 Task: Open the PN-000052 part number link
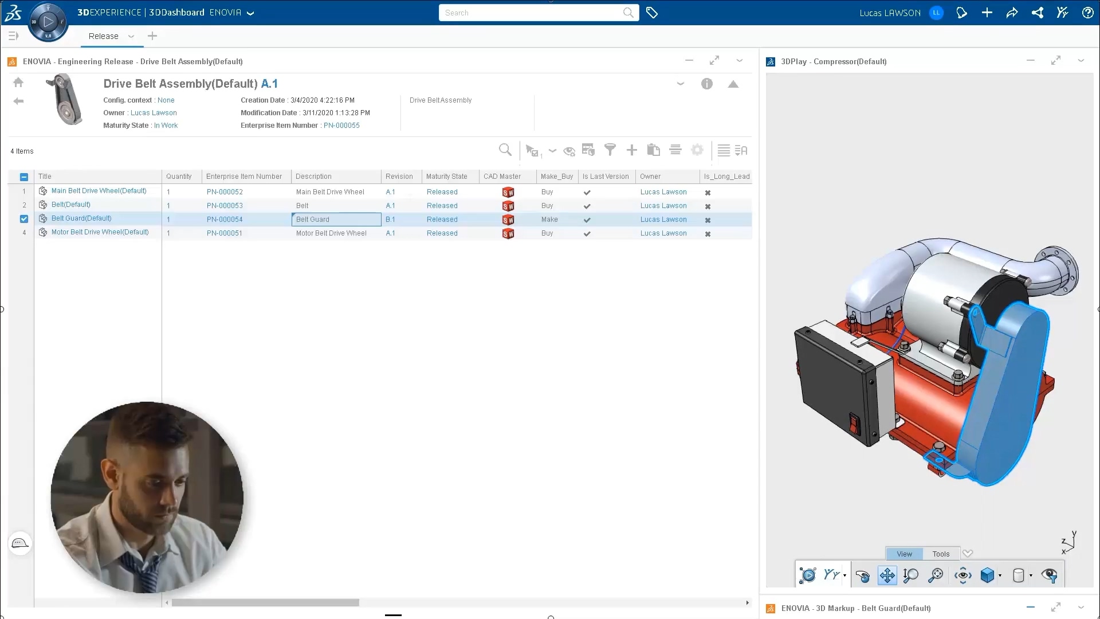225,192
